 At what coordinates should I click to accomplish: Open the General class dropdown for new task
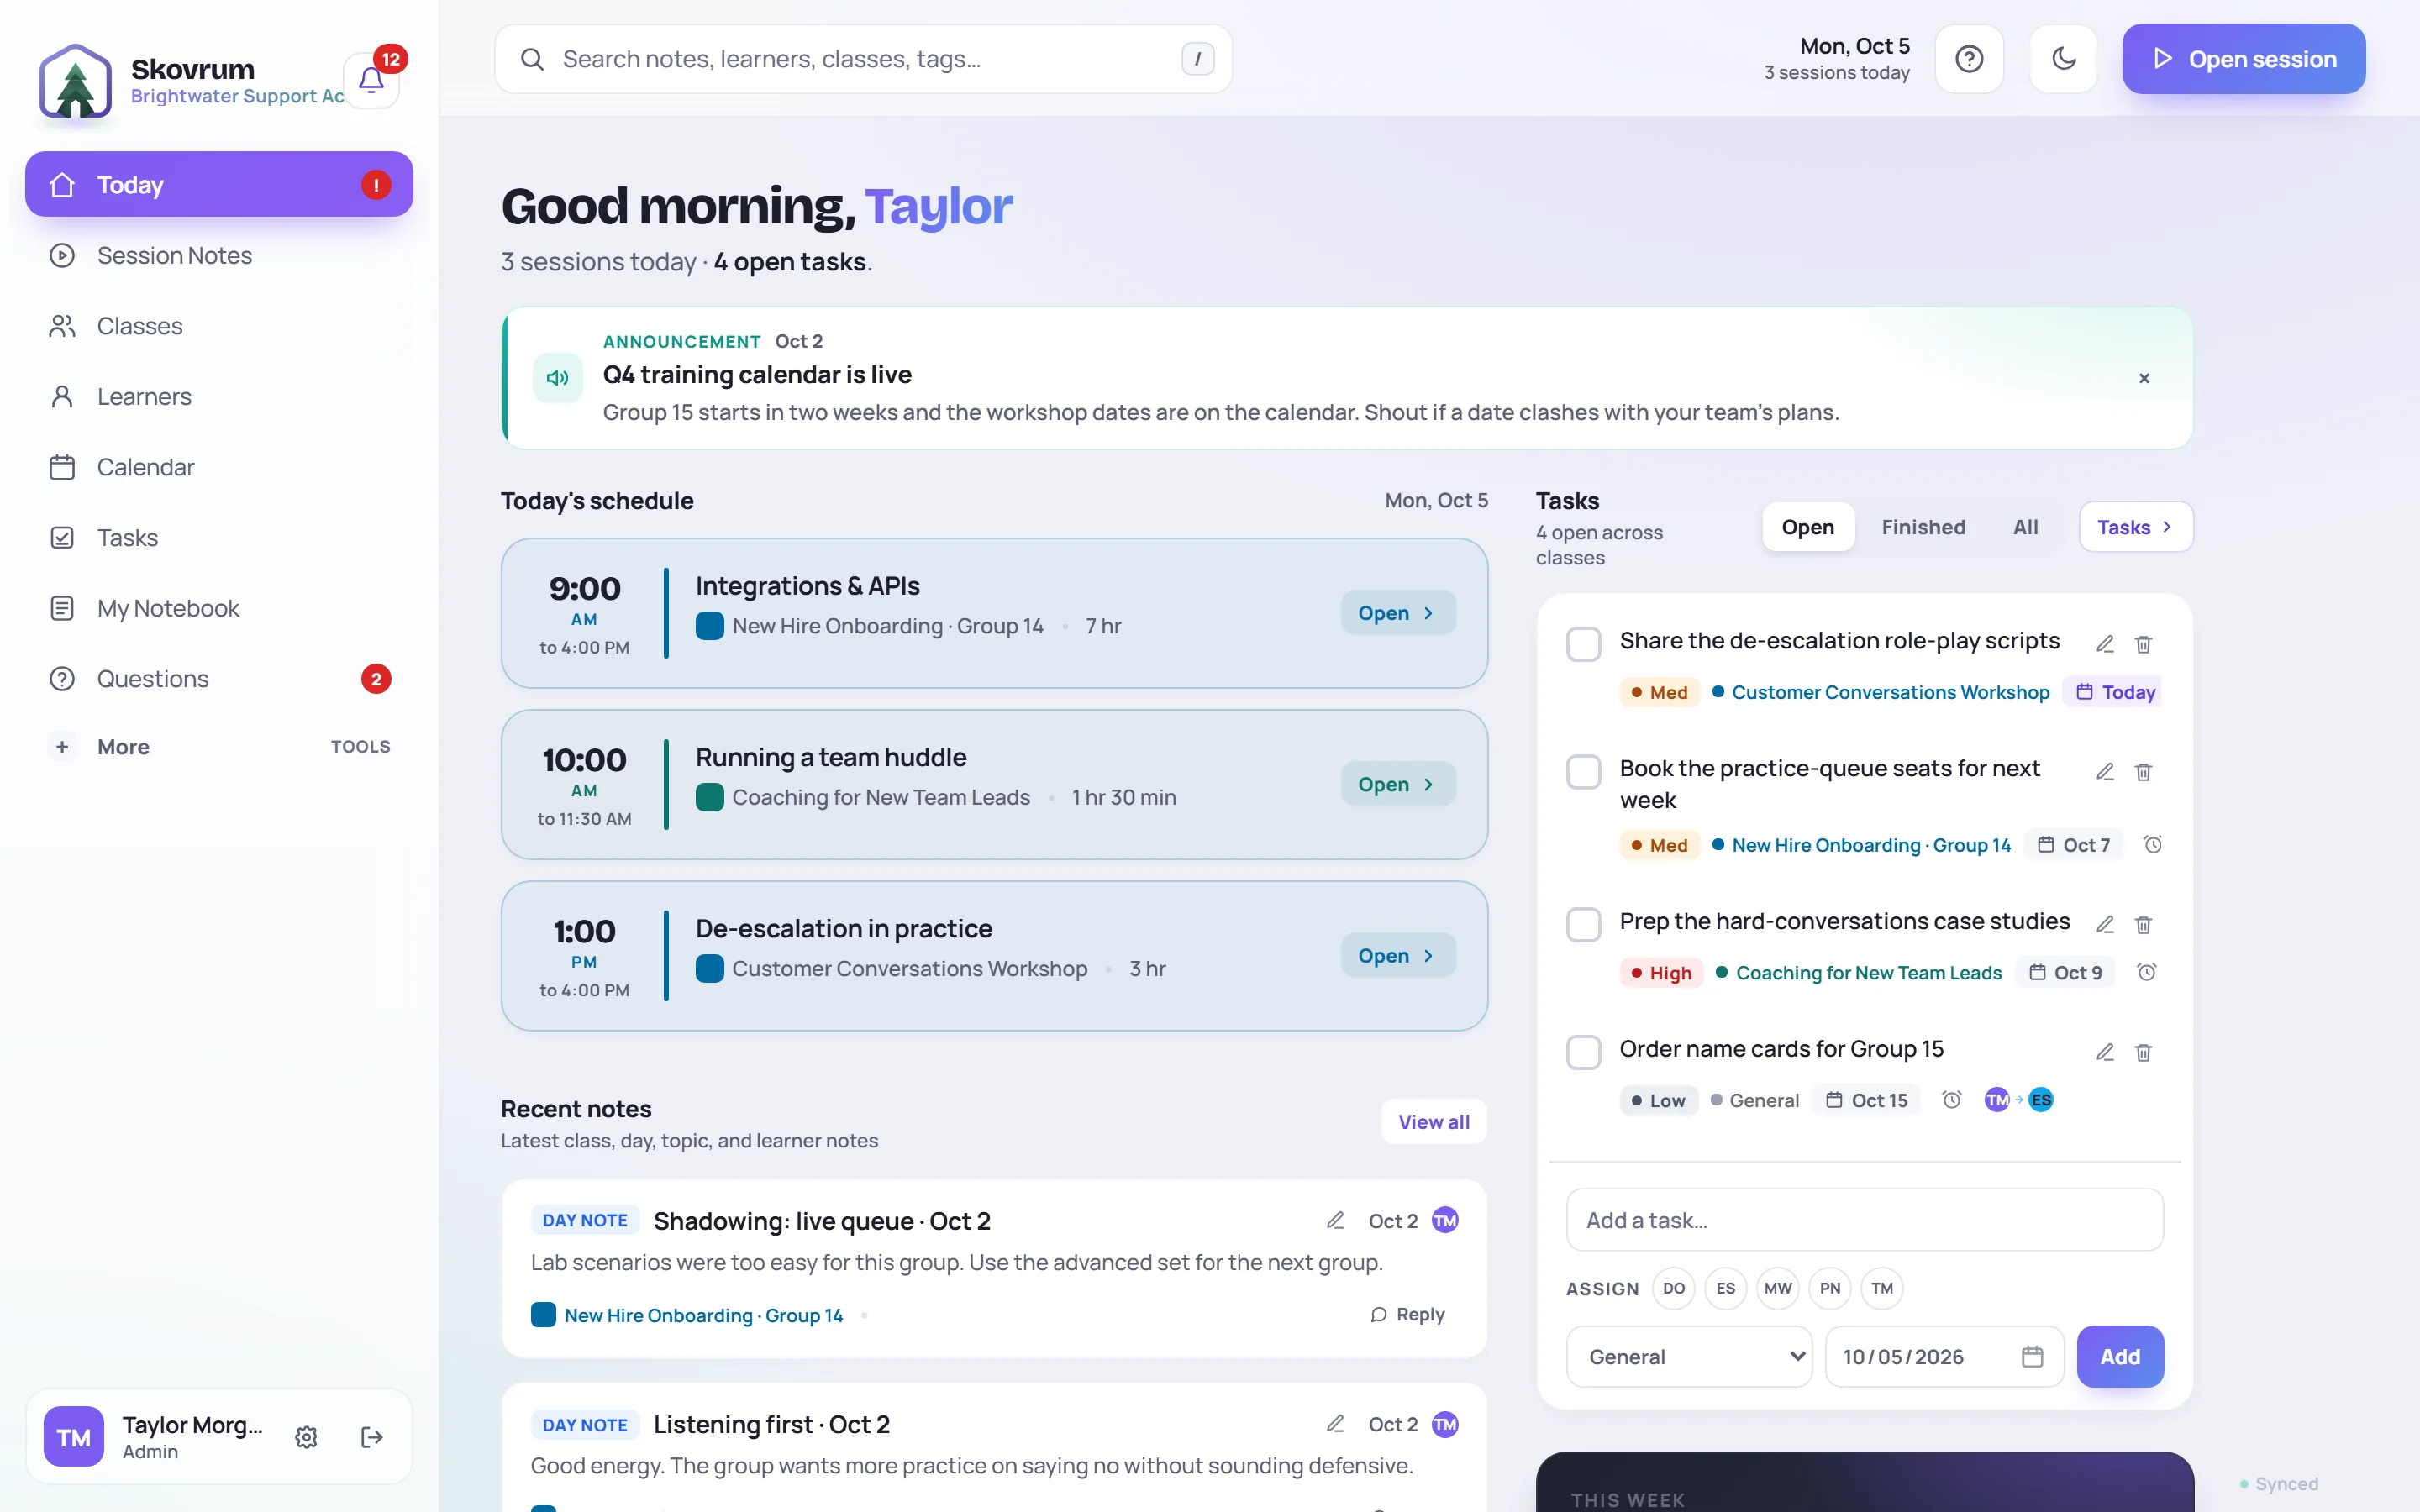point(1689,1357)
